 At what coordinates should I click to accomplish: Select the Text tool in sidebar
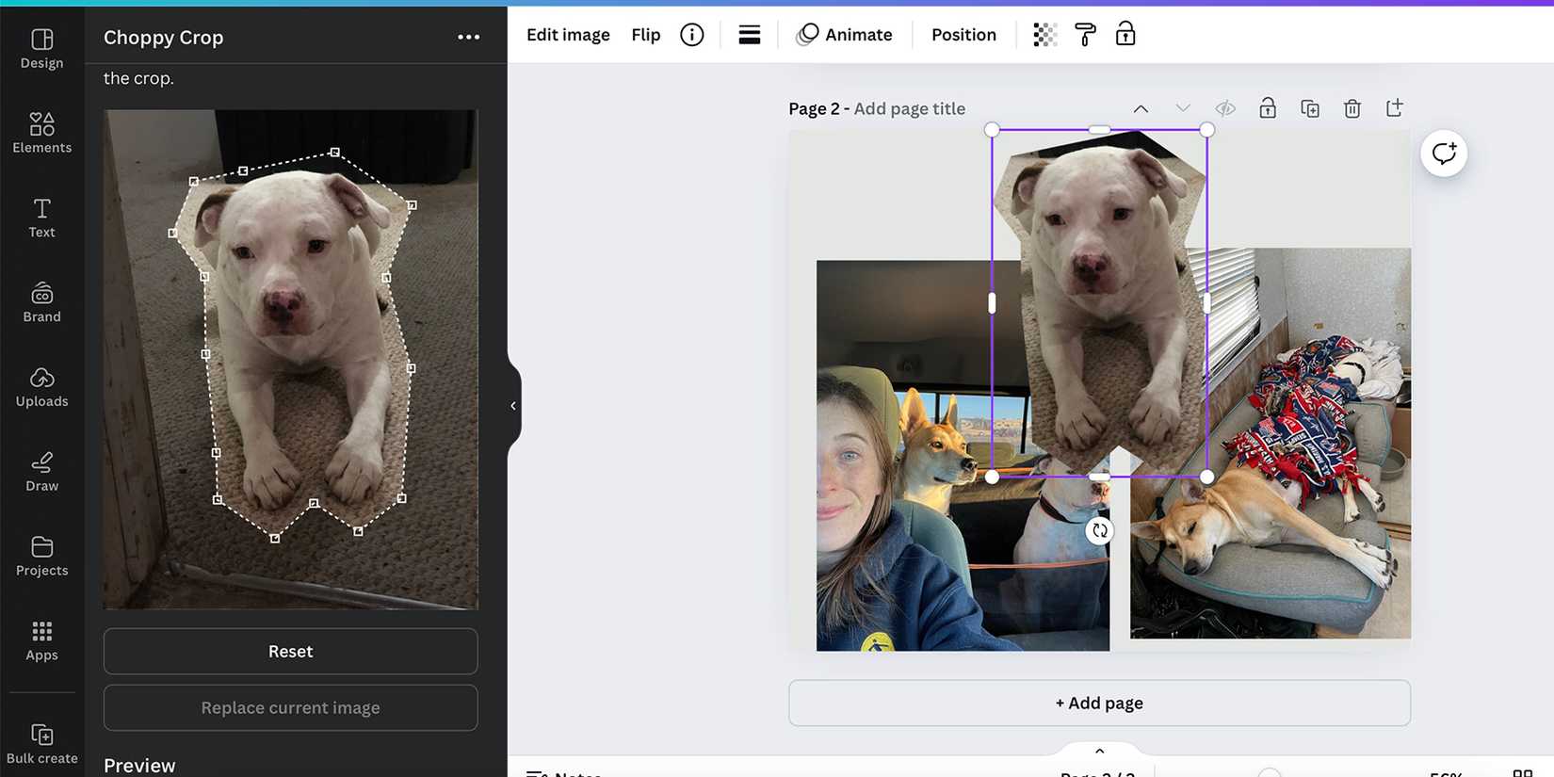[x=41, y=218]
